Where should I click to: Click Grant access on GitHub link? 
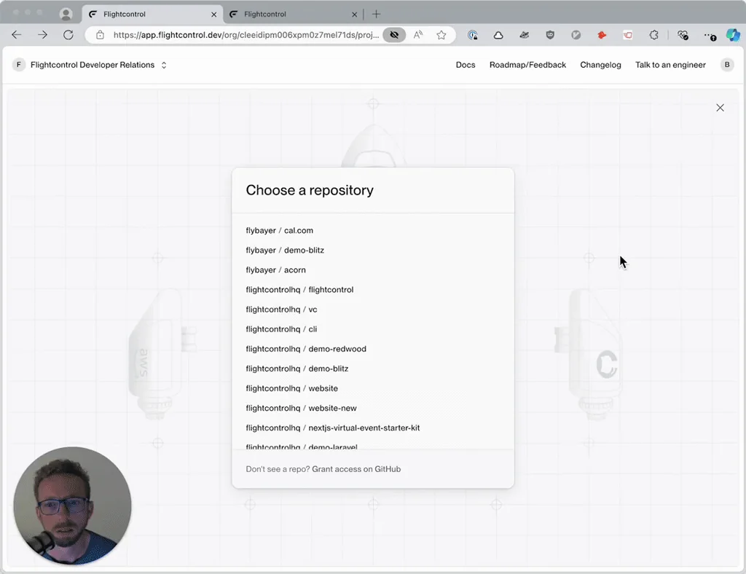click(356, 469)
